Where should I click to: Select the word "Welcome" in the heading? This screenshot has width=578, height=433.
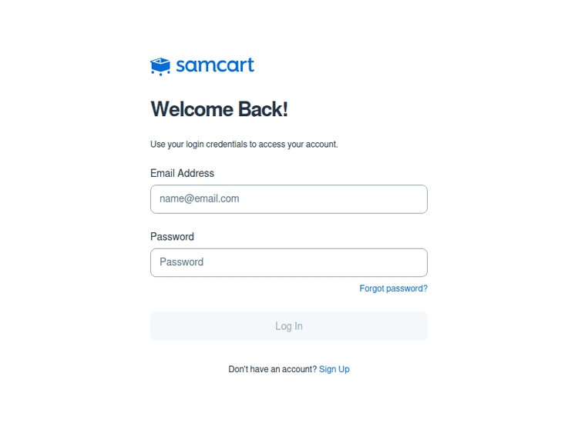192,109
